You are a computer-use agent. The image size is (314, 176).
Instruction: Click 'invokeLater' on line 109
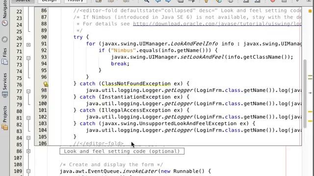pos(140,171)
